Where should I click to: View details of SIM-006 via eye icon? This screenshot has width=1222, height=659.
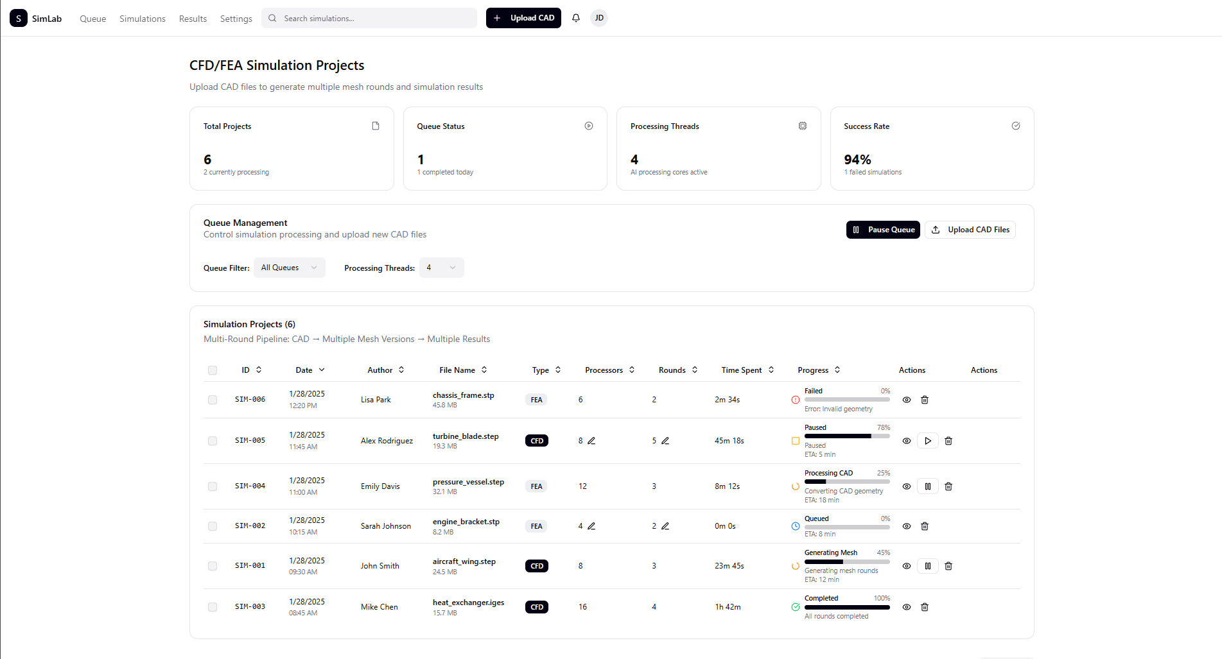pyautogui.click(x=907, y=400)
